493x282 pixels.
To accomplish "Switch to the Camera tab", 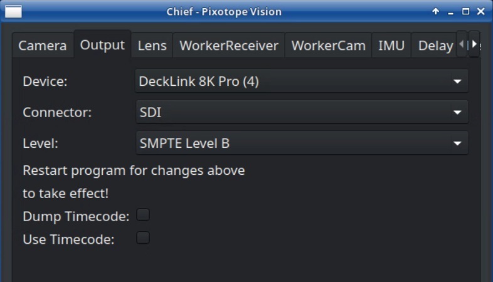I will coord(42,46).
